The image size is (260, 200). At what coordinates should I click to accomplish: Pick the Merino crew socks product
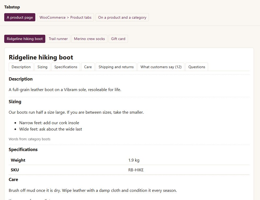89,39
